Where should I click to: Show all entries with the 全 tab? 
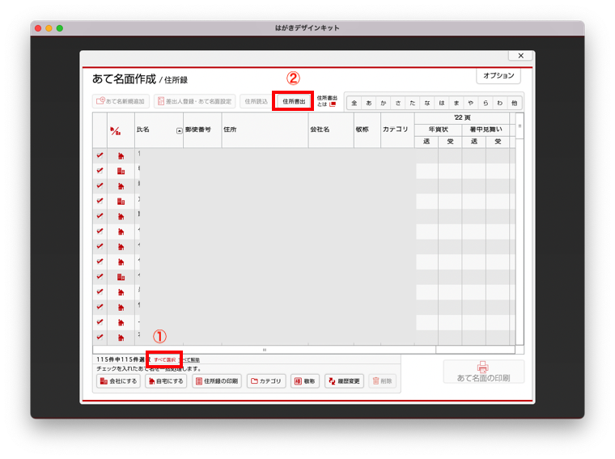pos(354,103)
